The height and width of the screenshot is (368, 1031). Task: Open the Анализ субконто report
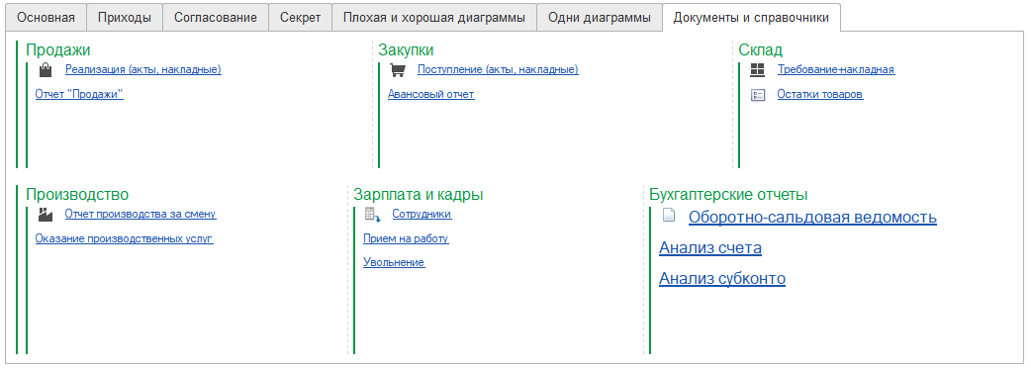(722, 279)
